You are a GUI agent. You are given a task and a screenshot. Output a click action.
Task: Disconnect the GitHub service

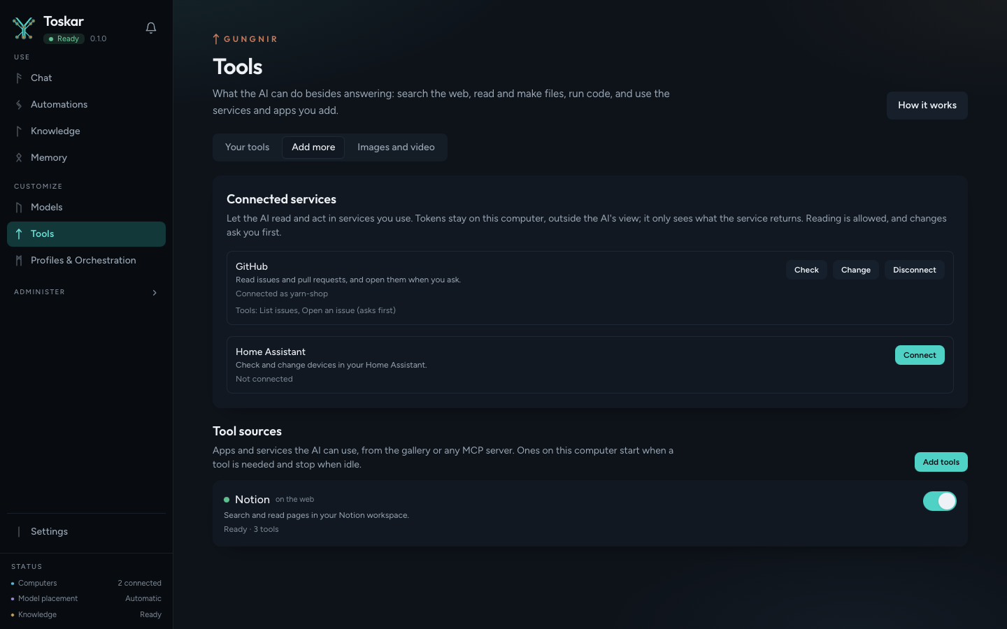pos(914,270)
